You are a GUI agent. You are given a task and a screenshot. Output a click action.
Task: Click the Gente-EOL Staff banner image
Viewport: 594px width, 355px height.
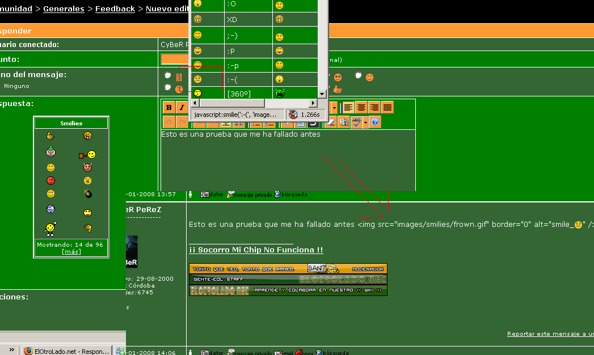pos(288,280)
